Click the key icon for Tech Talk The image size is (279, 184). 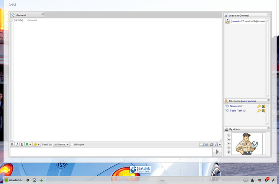(259, 110)
